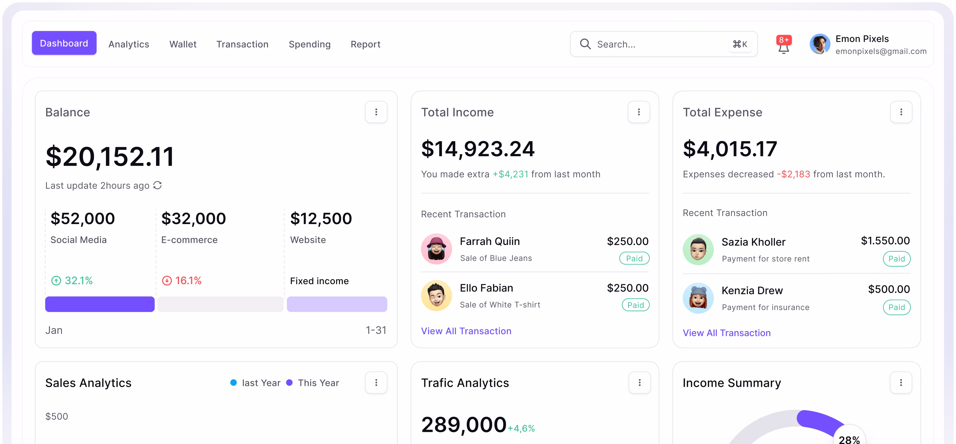Open Total Income card options menu
This screenshot has width=956, height=444.
(639, 112)
